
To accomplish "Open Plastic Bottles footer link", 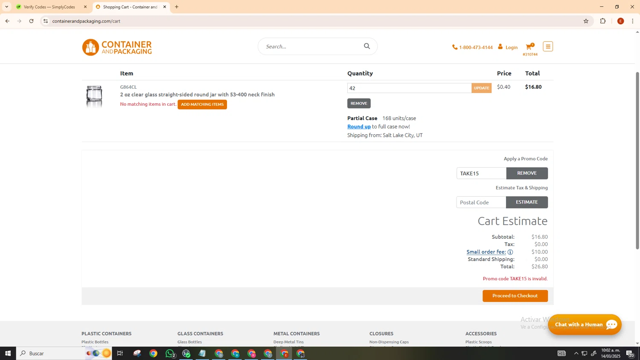I will pyautogui.click(x=95, y=342).
